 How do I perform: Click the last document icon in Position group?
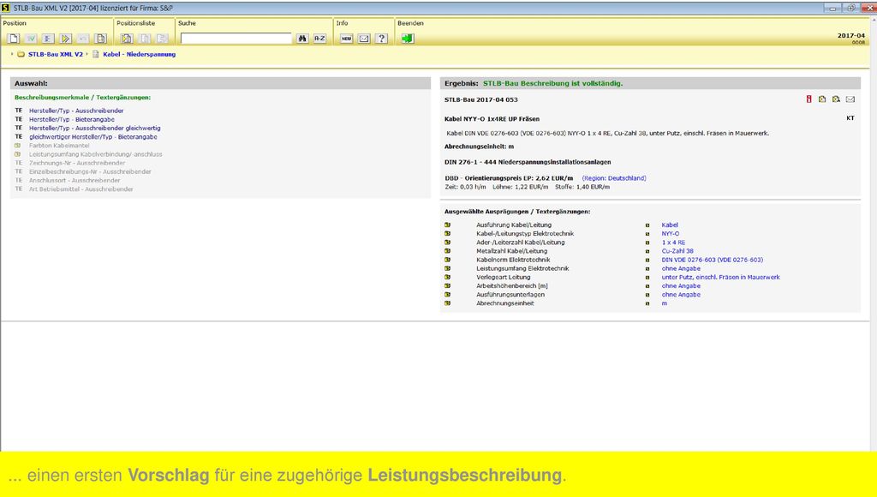[x=101, y=39]
